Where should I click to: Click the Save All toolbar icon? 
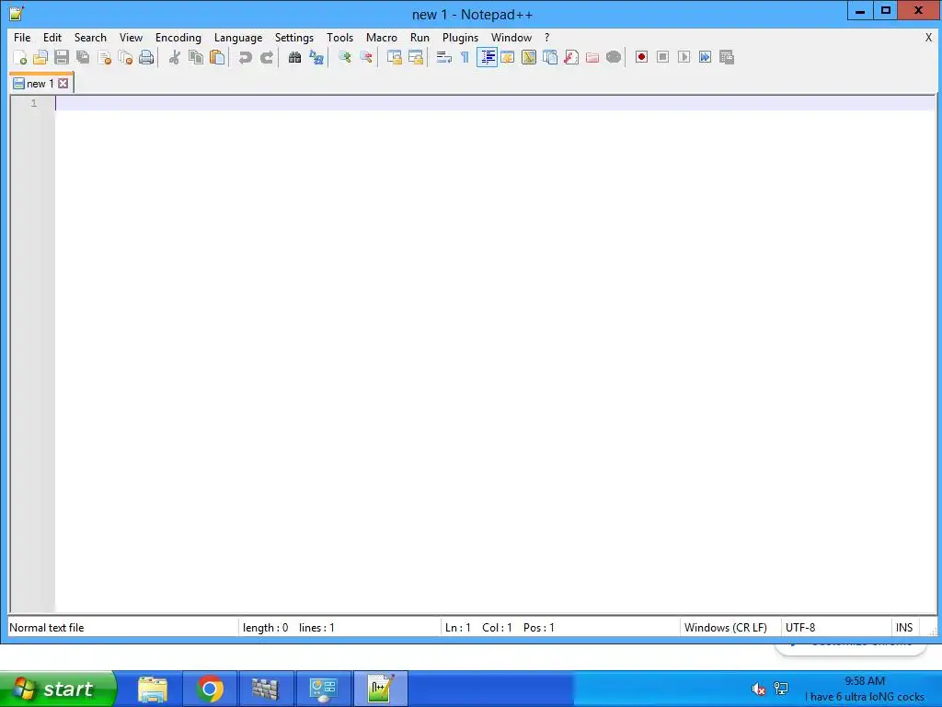coord(83,57)
